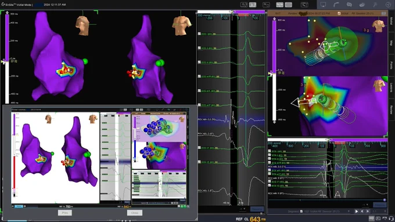Open the -1 dropdown below the review waveforms
395x222 pixels.
tap(365, 205)
